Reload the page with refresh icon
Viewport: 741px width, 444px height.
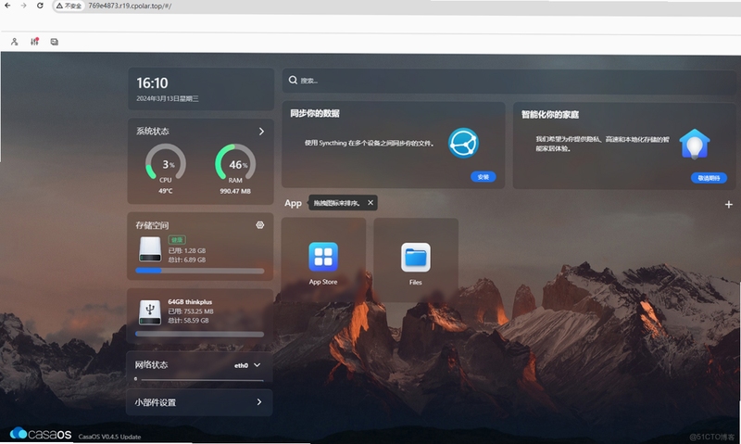coord(40,6)
